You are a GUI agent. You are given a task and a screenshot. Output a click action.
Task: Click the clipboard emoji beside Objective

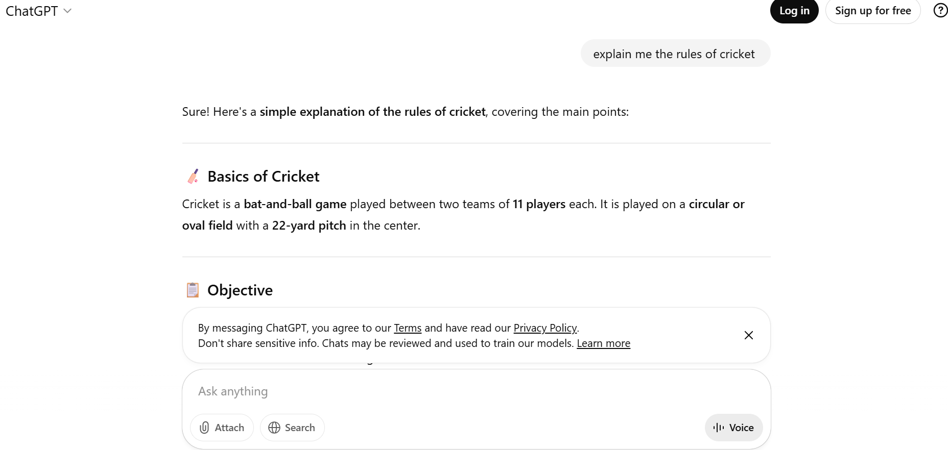[193, 290]
